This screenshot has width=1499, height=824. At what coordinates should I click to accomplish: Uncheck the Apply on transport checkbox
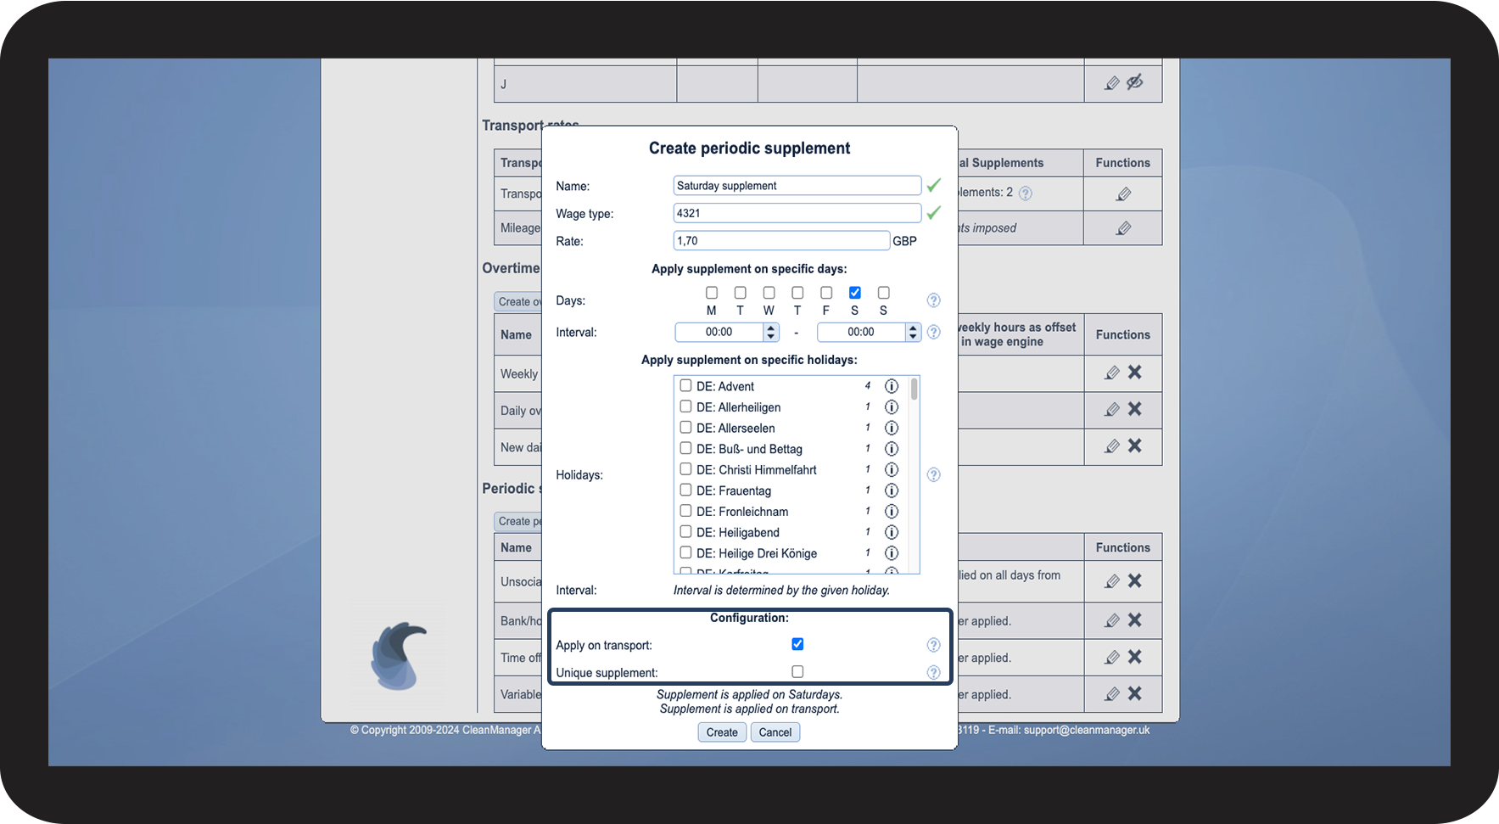point(797,644)
